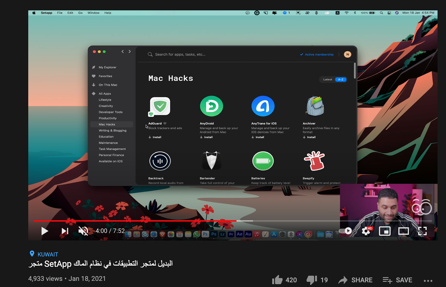Open the Apple menu
Viewport: 446px width, 287px height.
point(34,13)
